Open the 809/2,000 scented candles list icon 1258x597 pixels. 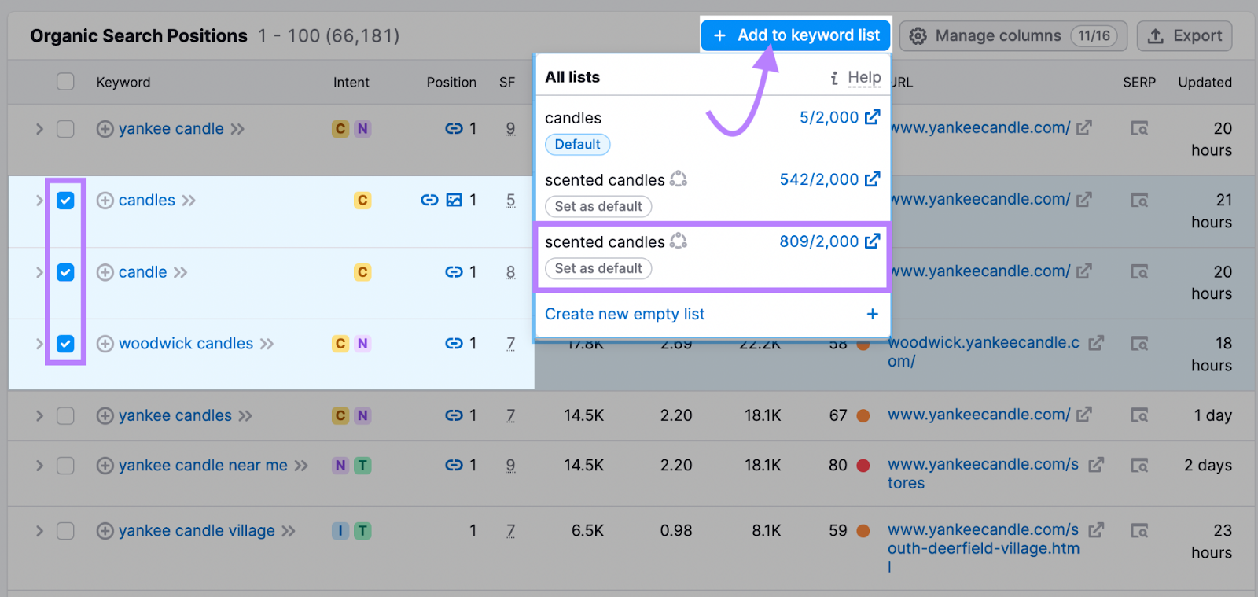click(x=872, y=241)
